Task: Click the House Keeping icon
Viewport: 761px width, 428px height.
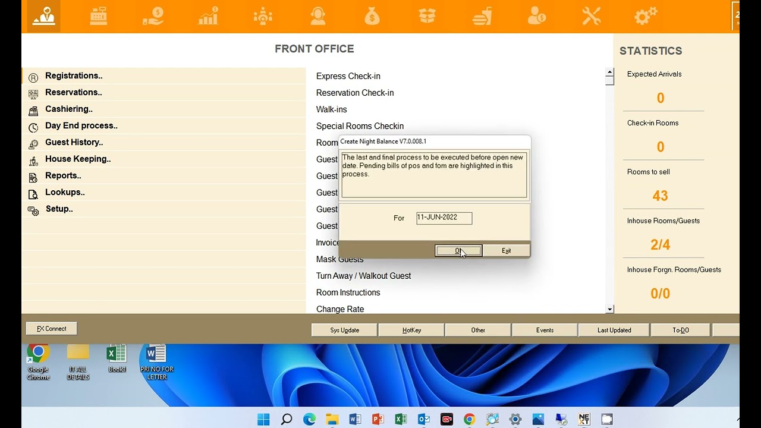Action: point(33,160)
